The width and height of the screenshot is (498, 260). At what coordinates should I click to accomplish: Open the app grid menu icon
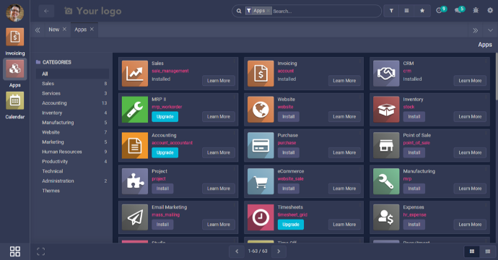(15, 251)
